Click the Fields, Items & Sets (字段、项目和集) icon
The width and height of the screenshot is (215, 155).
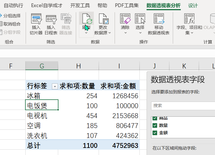coord(189,19)
